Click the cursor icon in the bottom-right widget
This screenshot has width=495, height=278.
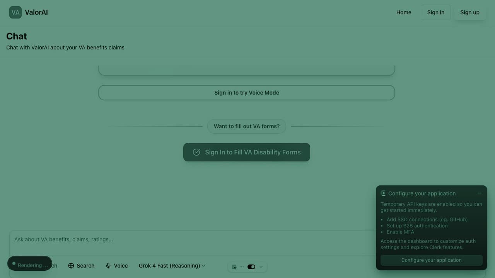(234, 267)
